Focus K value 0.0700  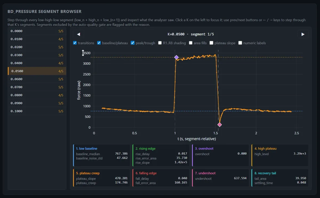tap(37, 87)
